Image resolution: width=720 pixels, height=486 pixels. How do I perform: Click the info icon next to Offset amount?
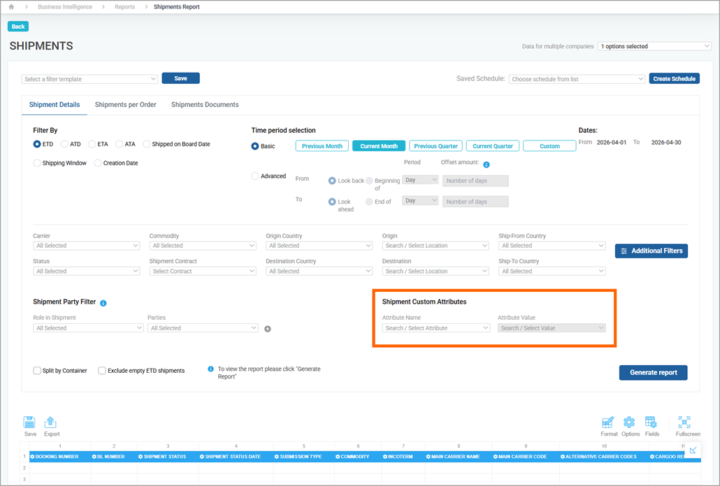point(487,165)
